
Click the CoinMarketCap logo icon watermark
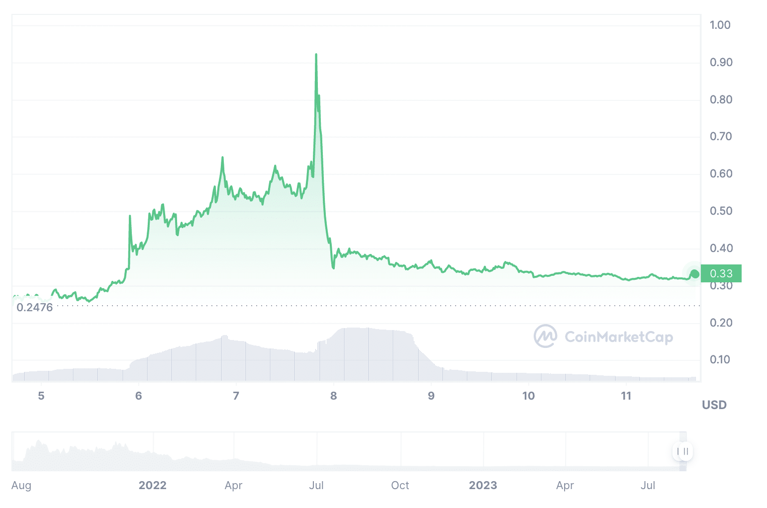point(545,336)
